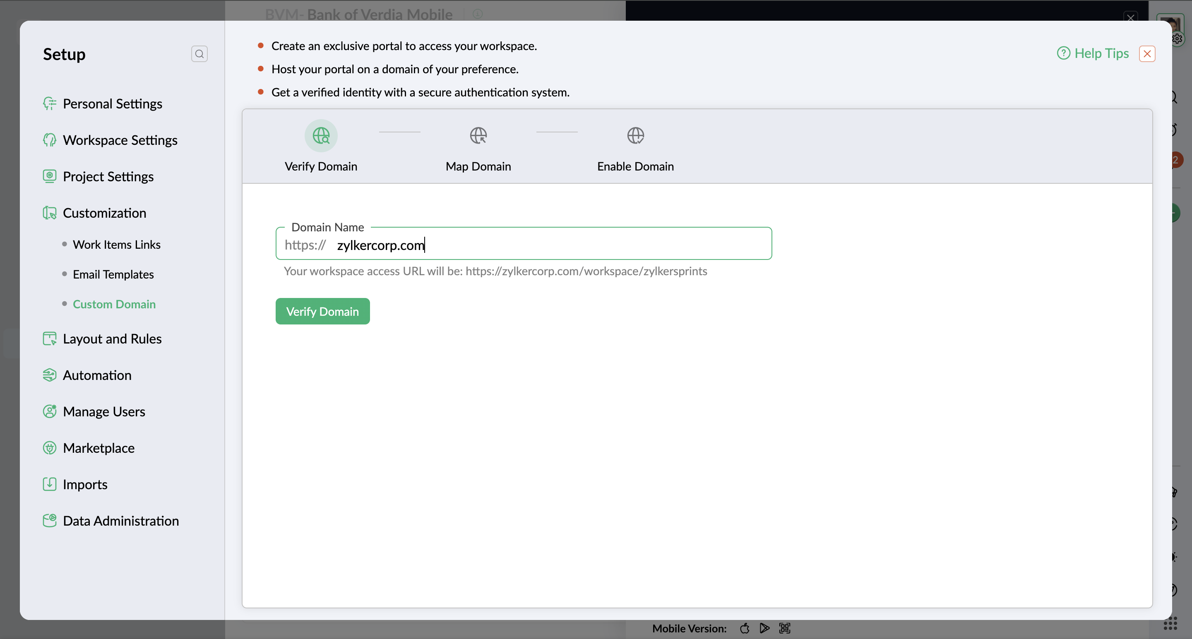Click the Setup search icon

pos(199,54)
